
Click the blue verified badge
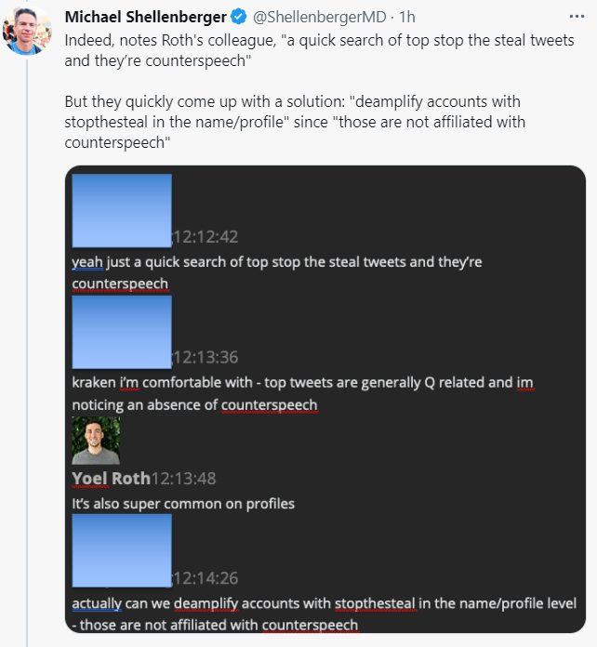(239, 17)
